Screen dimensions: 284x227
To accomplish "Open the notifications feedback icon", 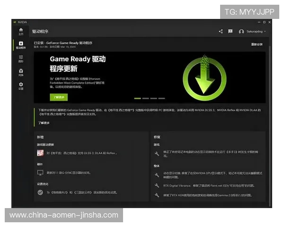I will 230,31.
